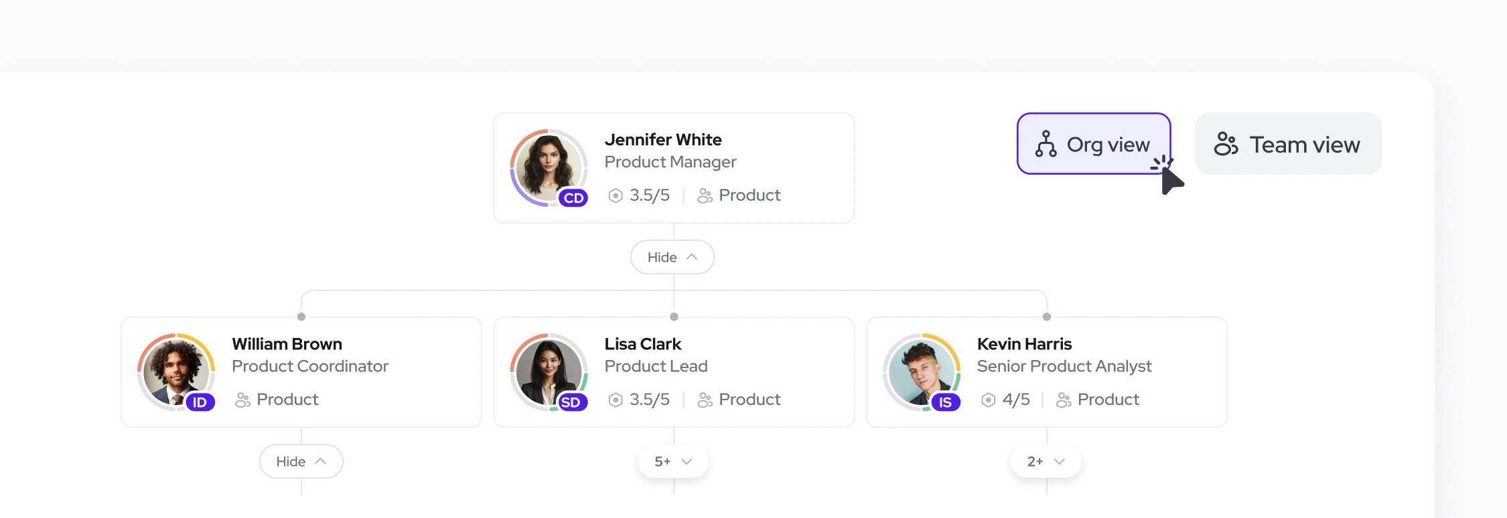Click Lisa Clark's SD badge
1507x518 pixels.
(x=571, y=402)
